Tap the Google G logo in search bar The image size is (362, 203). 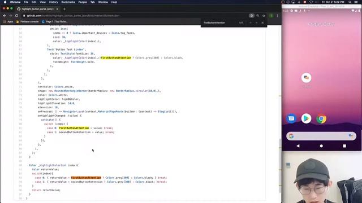pyautogui.click(x=291, y=136)
